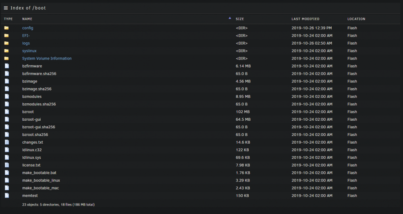
Task: Click the changes.txt file name
Action: [33, 142]
